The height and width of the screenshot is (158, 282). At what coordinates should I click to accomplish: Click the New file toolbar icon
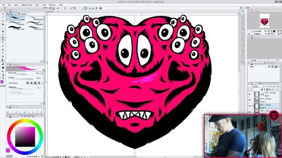(47, 8)
